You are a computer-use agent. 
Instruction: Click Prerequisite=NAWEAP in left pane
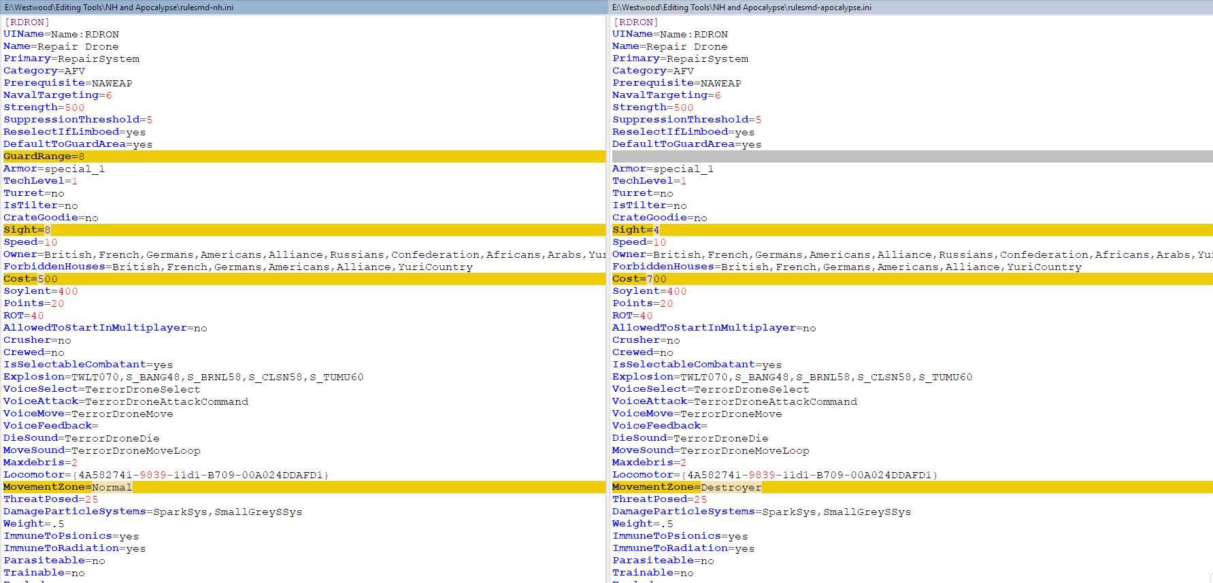tap(68, 83)
